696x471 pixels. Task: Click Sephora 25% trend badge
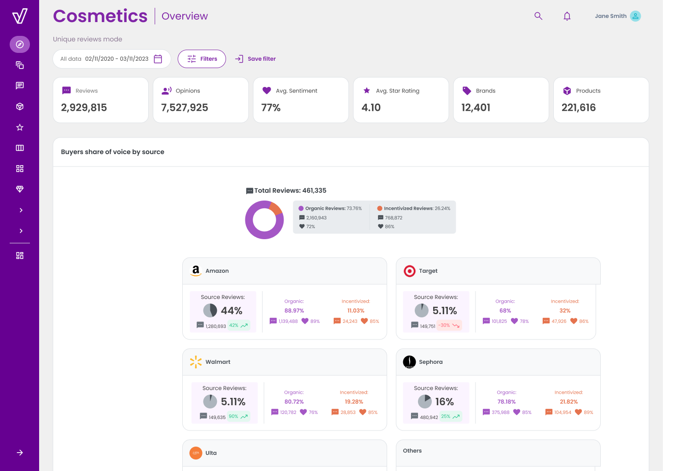(x=450, y=416)
